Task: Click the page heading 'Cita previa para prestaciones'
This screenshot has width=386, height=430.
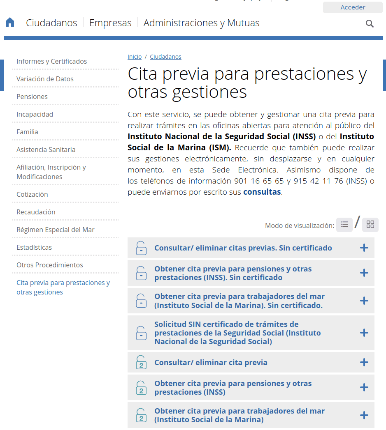Action: [x=247, y=83]
